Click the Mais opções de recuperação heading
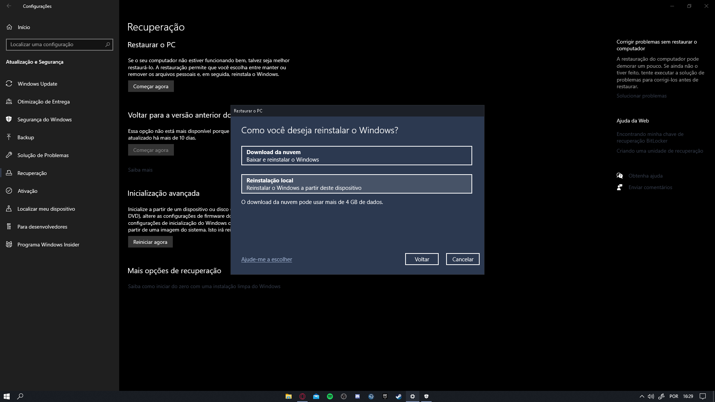The image size is (715, 402). pyautogui.click(x=174, y=271)
